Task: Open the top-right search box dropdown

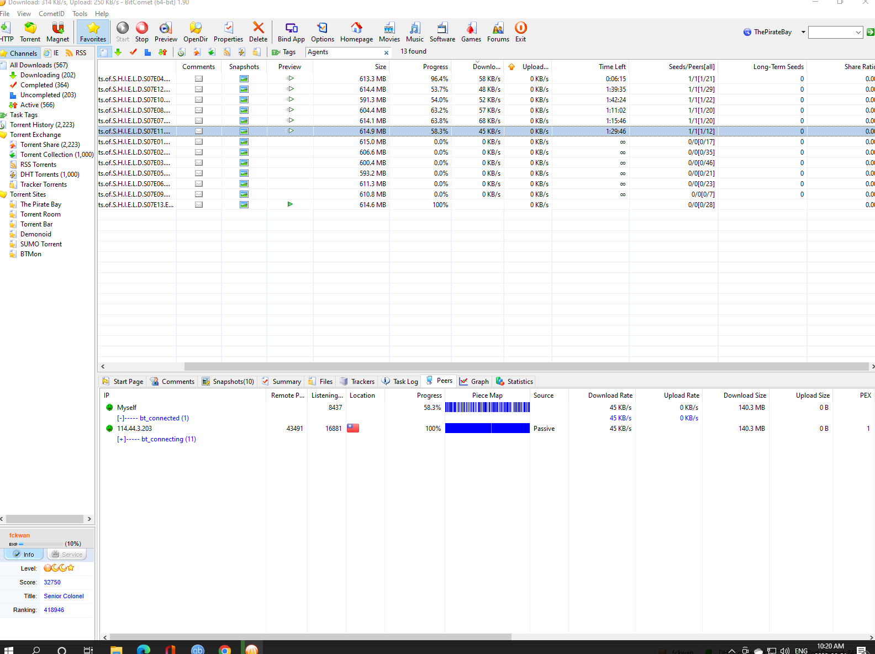Action: [858, 33]
